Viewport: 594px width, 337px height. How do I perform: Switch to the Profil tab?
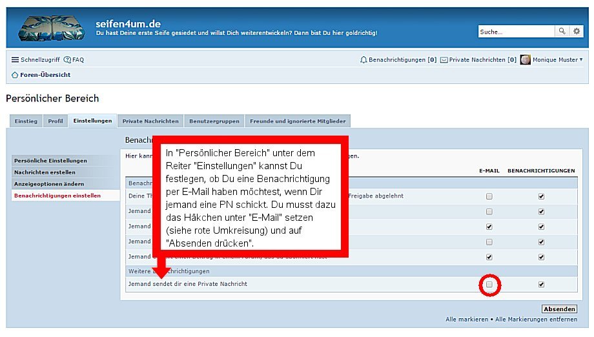tap(56, 121)
